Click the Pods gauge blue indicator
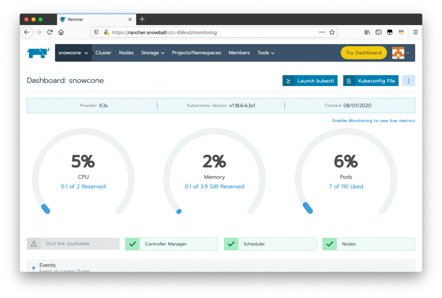This screenshot has width=442, height=298. [x=308, y=208]
